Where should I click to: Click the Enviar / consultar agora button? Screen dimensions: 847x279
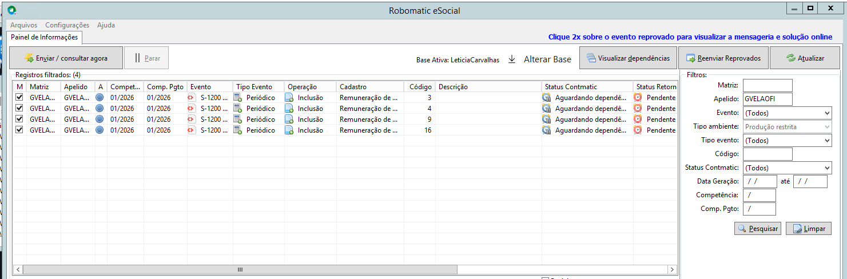click(x=66, y=58)
